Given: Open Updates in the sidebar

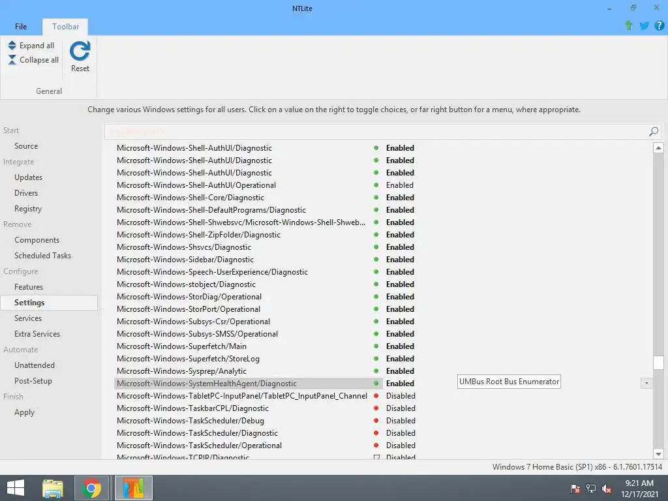Looking at the screenshot, I should pyautogui.click(x=28, y=177).
